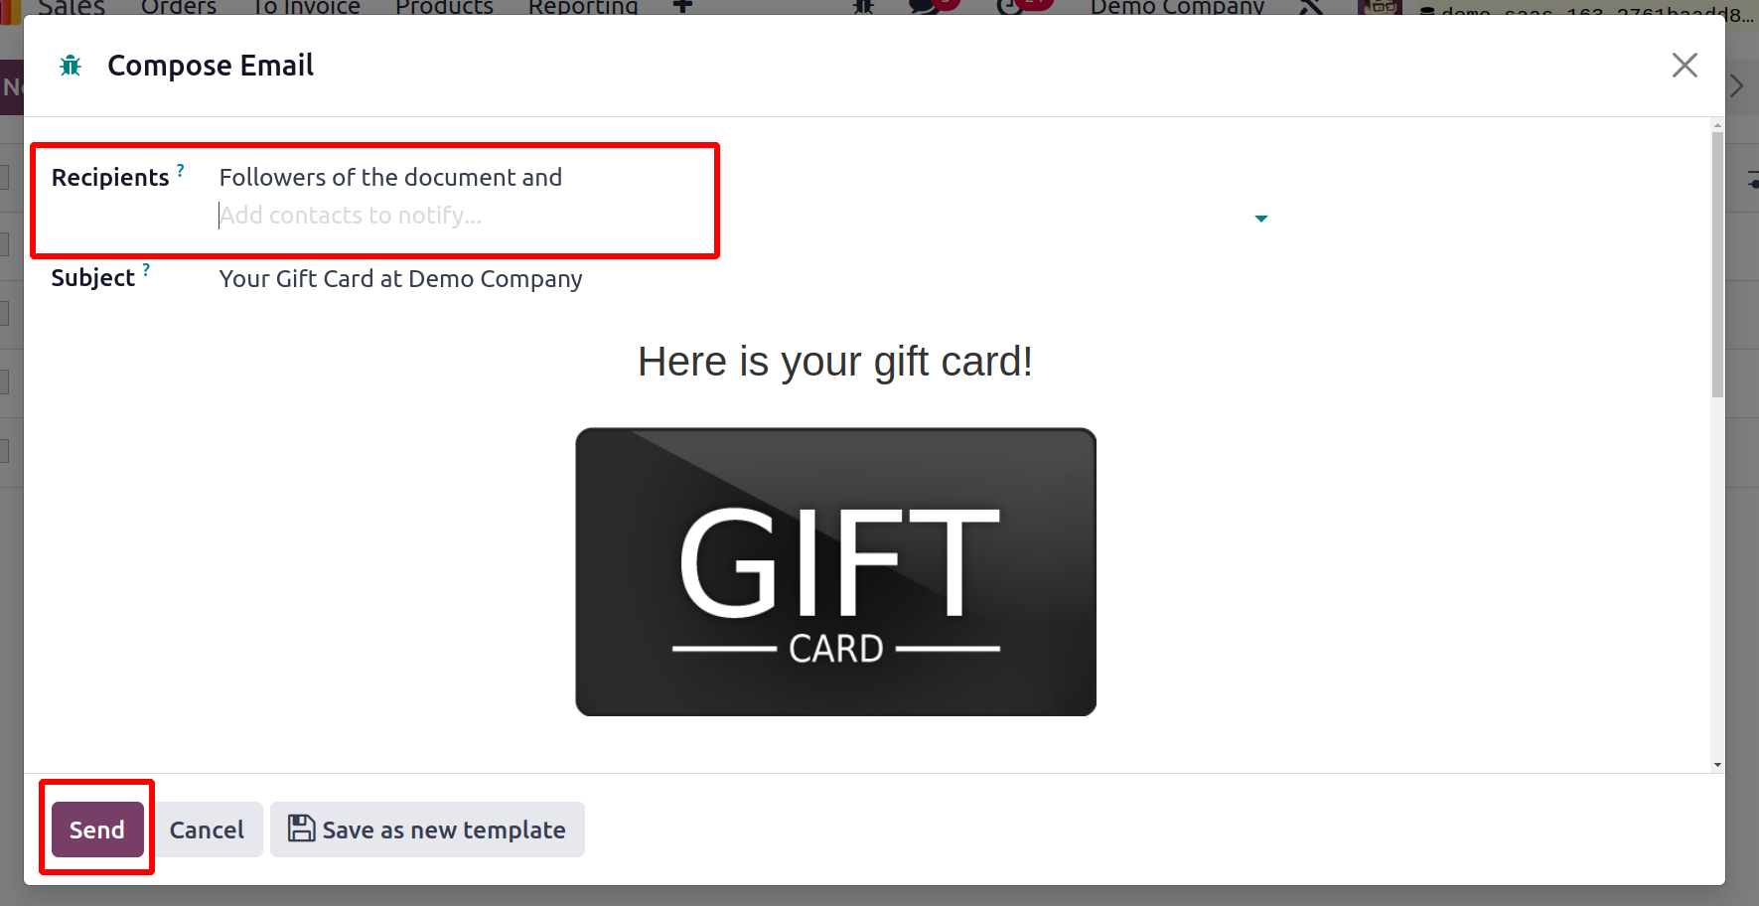Show the Recipients help question mark
This screenshot has height=906, width=1759.
[181, 171]
